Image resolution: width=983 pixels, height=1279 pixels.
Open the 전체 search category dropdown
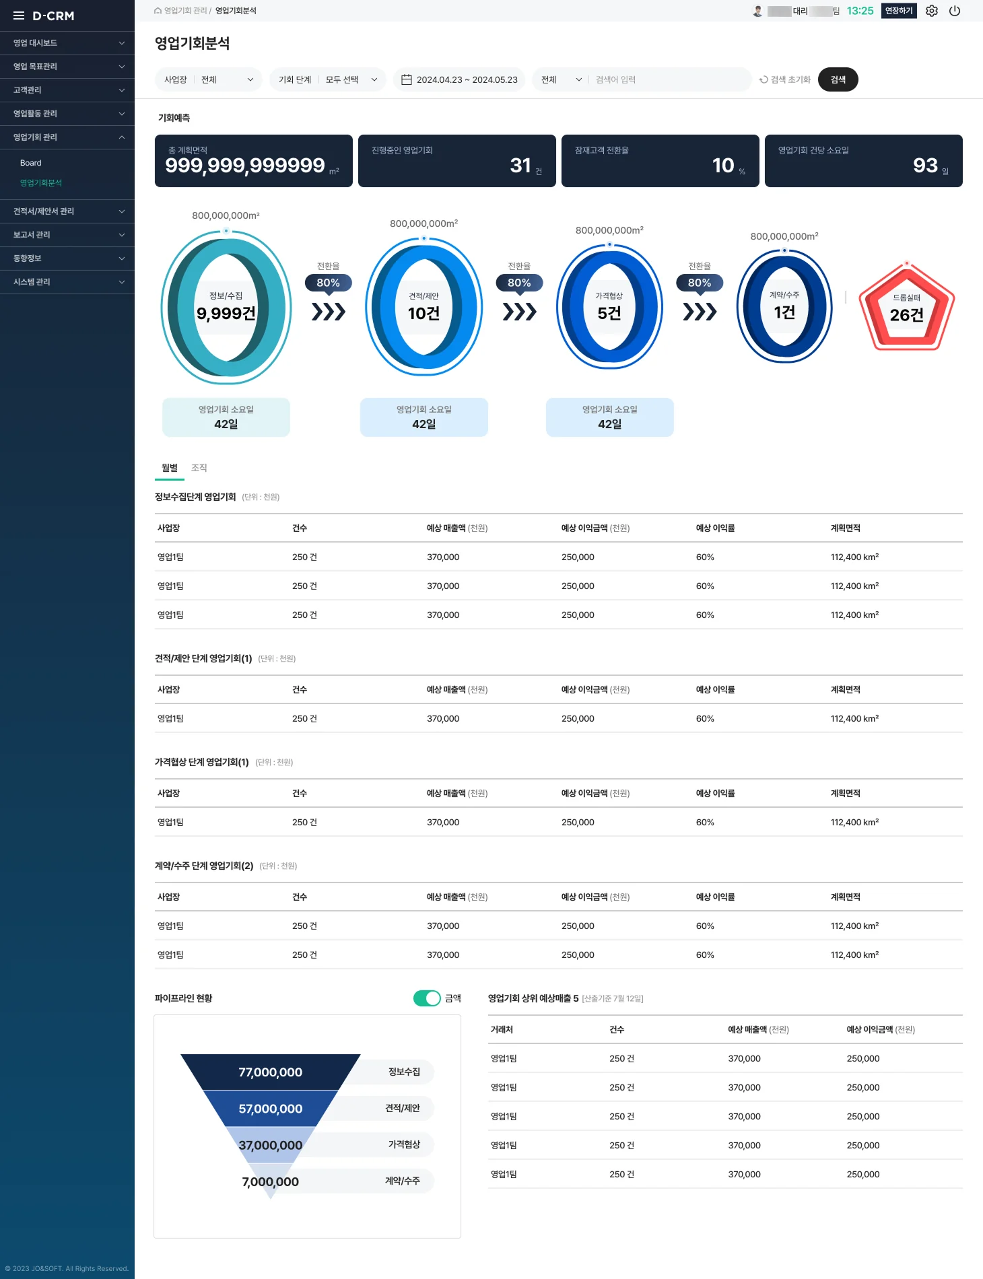(x=561, y=79)
